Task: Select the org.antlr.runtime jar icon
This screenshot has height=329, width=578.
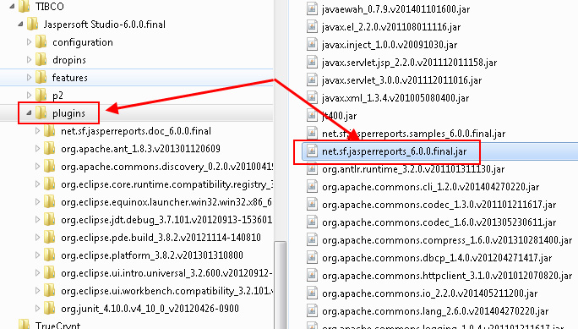Action: coord(312,168)
